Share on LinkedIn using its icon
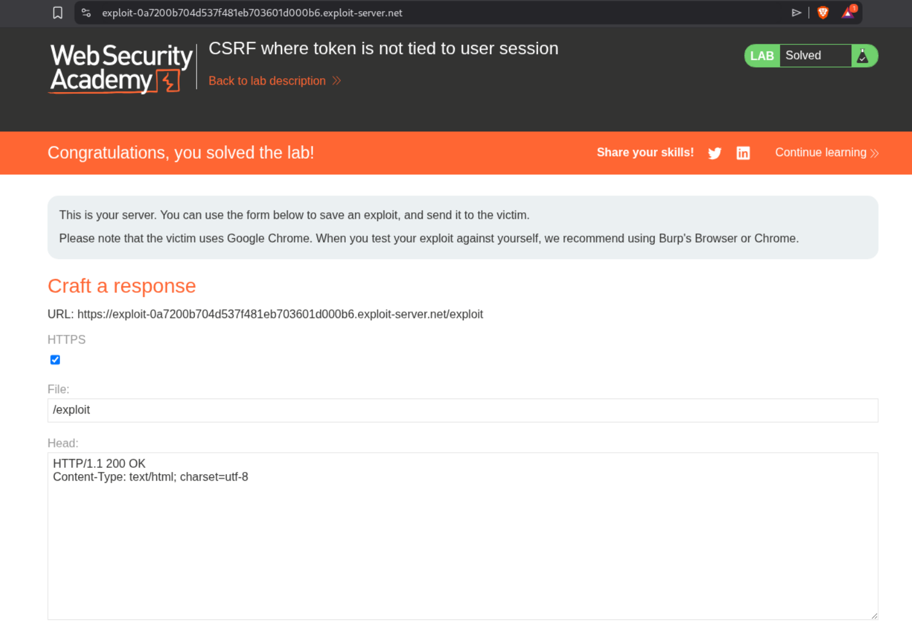This screenshot has height=623, width=912. [x=743, y=153]
